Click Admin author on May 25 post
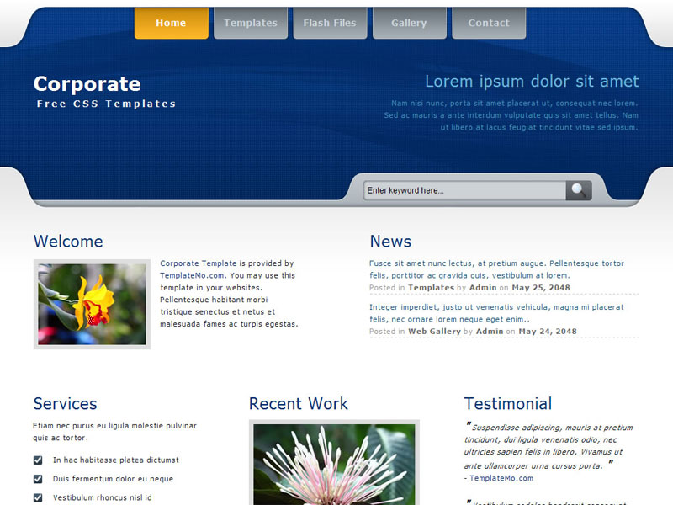Viewport: 673px width, 505px height. tap(483, 288)
